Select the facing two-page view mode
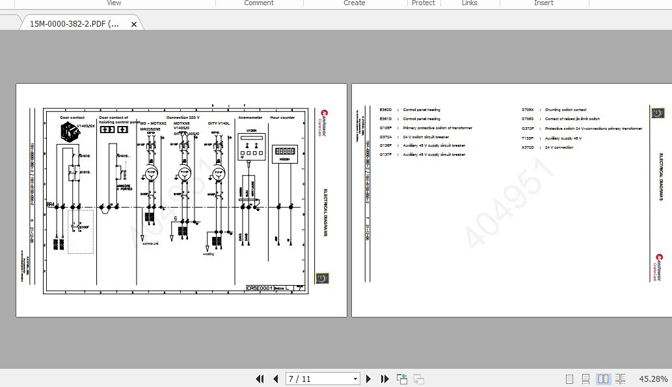 point(602,379)
